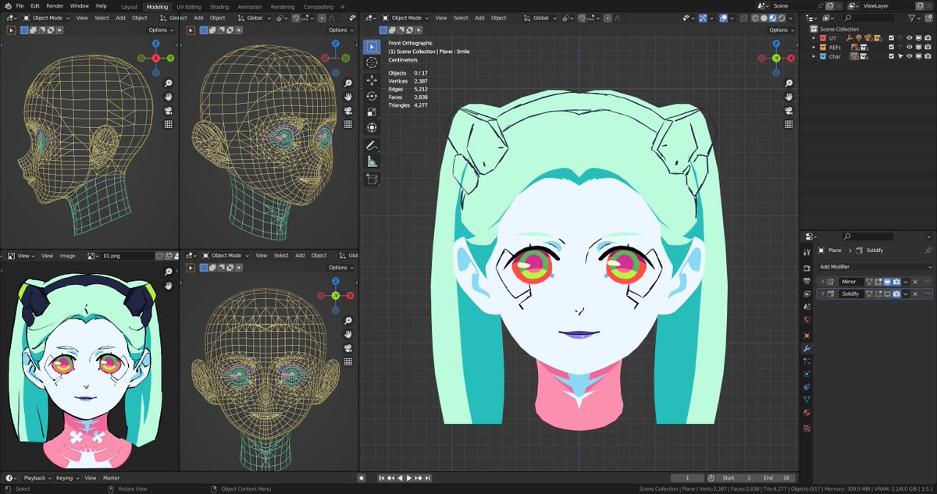Viewport: 937px width, 494px height.
Task: Open the File menu
Action: coord(20,6)
